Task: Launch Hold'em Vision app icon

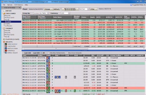Action: coord(6,48)
